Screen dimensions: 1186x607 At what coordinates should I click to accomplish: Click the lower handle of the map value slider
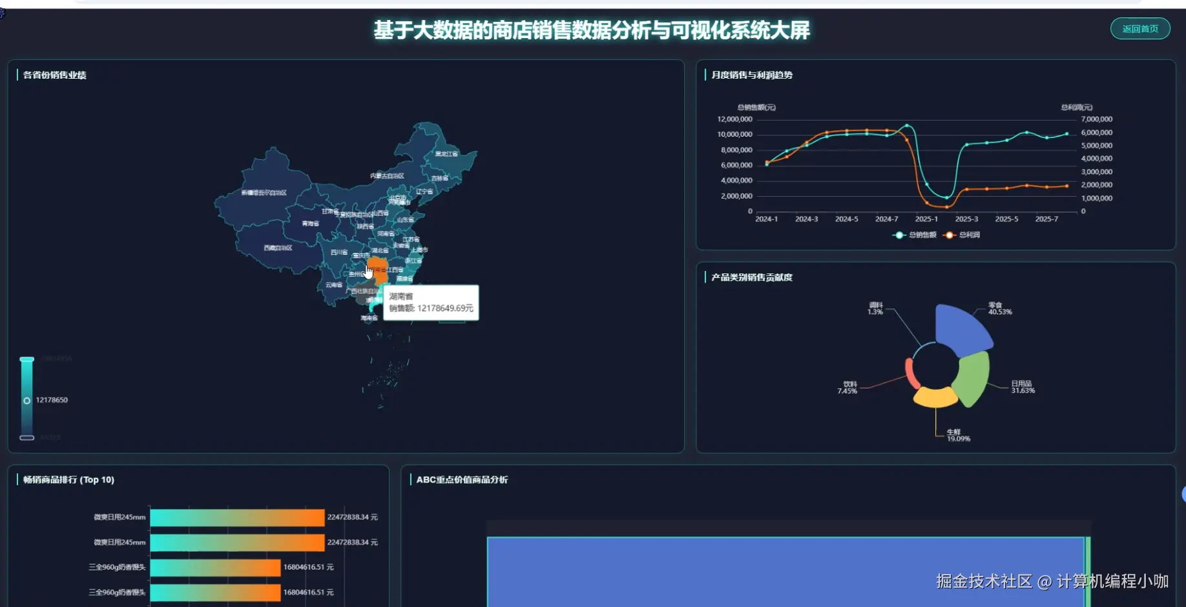coord(26,438)
